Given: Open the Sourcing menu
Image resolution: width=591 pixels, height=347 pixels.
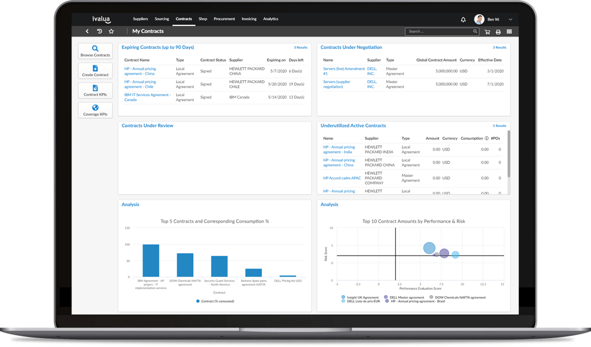Looking at the screenshot, I should point(162,19).
